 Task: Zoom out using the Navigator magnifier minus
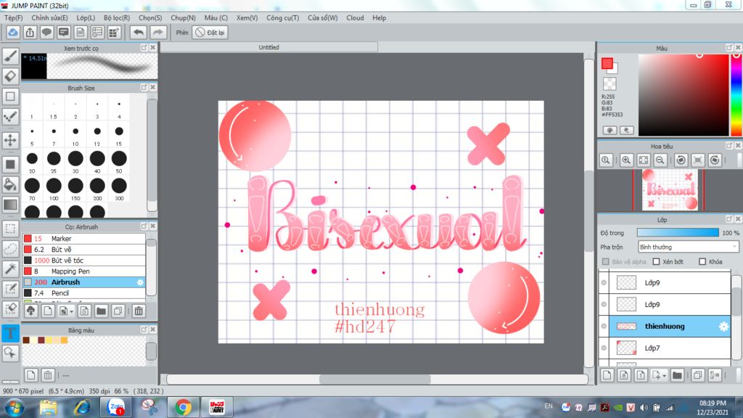coord(660,160)
